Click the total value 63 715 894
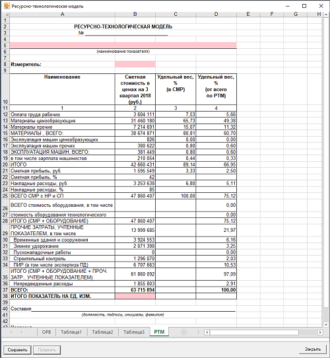Screen dimensions: 330x358 [x=135, y=290]
